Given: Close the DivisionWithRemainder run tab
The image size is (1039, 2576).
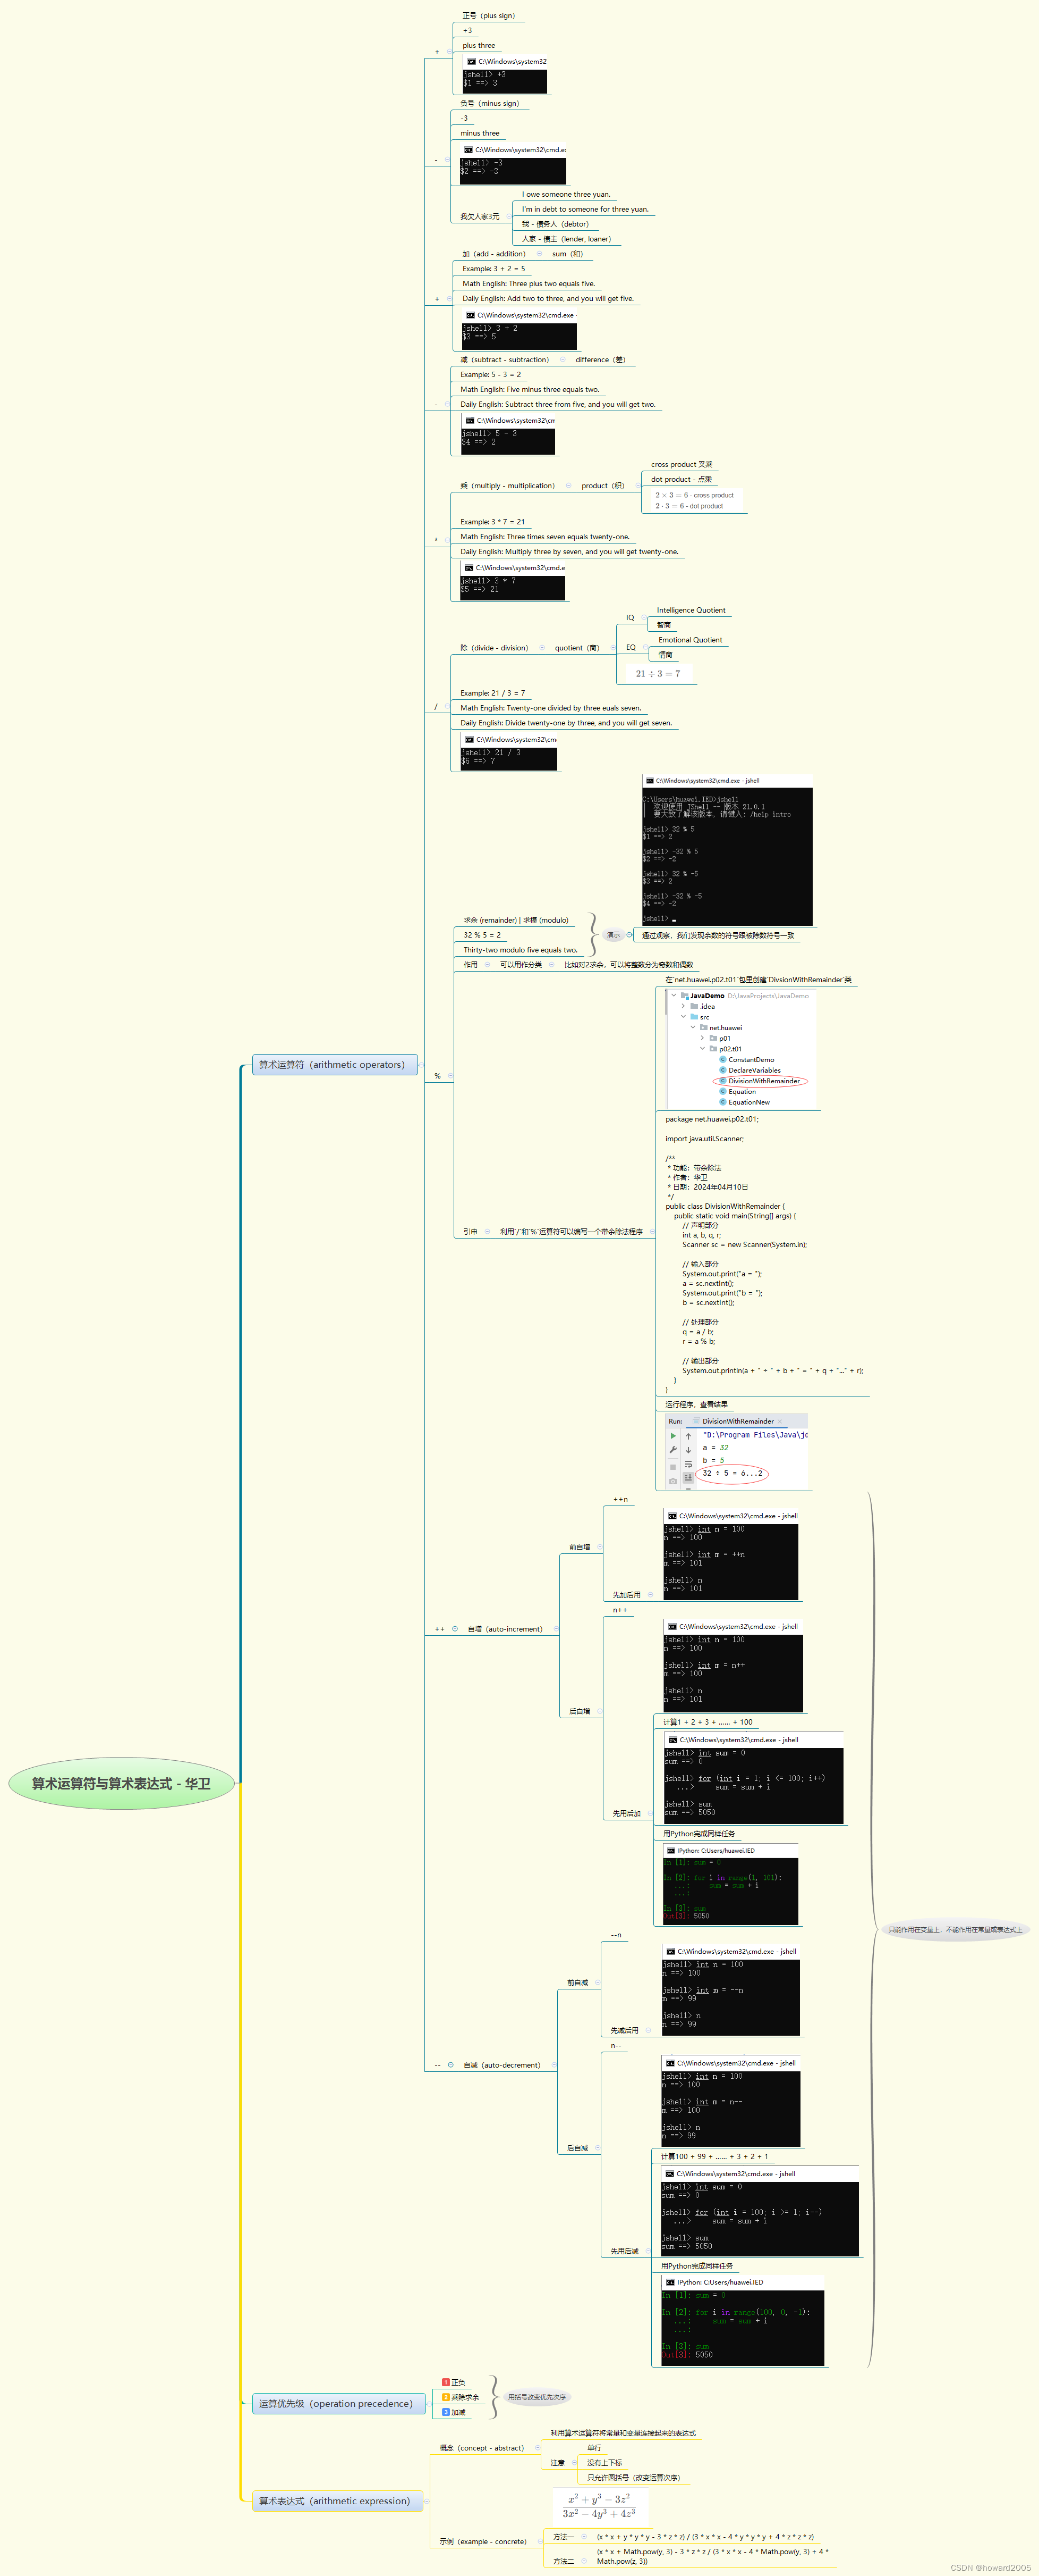Looking at the screenshot, I should click(780, 1421).
